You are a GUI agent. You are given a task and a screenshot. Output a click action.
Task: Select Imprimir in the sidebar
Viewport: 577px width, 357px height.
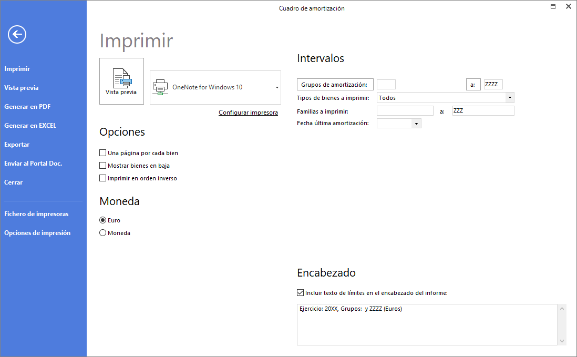[x=17, y=69]
